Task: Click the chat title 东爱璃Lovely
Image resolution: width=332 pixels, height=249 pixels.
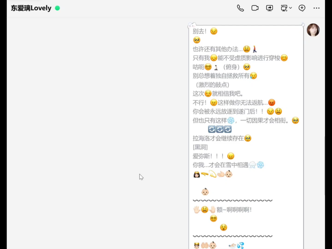Action: pyautogui.click(x=31, y=8)
